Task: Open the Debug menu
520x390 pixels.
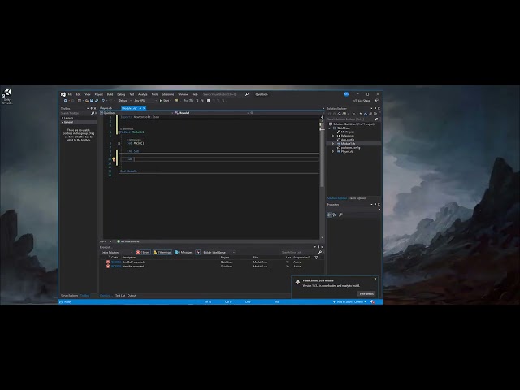Action: point(121,94)
